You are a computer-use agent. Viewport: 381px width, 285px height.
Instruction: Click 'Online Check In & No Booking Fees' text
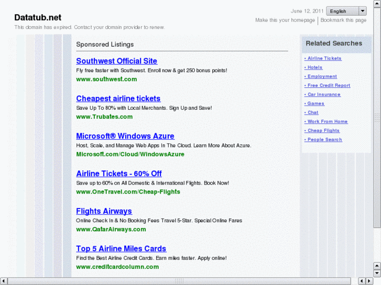pyautogui.click(x=159, y=221)
